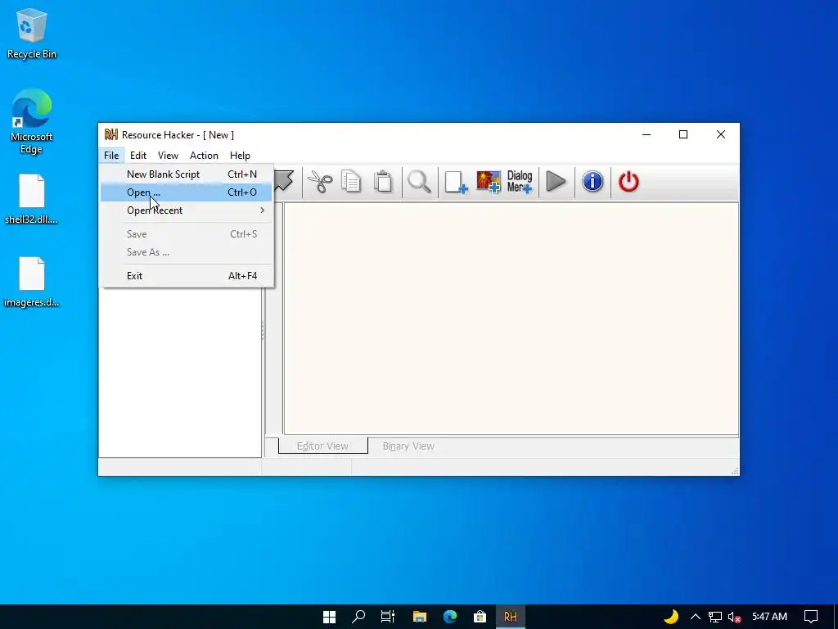
Task: Minimize the Resource Hacker window
Action: pos(647,135)
